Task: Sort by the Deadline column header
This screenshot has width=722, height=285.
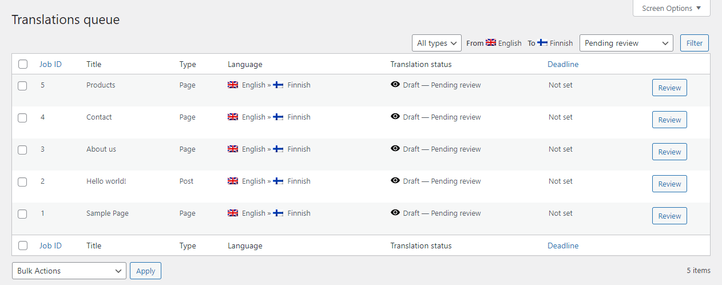Action: pos(563,64)
